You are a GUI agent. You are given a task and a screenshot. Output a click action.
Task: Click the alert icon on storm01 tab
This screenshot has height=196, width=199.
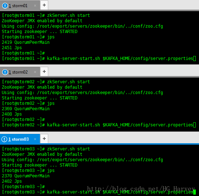pyautogui.click(x=5, y=6)
